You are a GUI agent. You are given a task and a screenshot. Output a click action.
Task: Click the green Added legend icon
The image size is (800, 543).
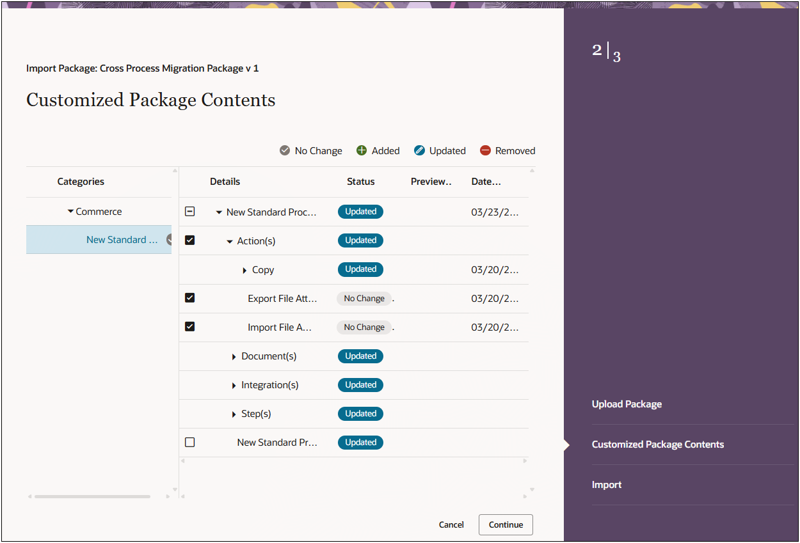click(362, 151)
